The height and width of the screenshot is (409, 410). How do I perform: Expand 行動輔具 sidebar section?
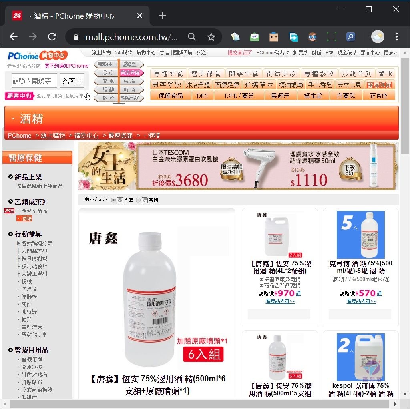25,234
